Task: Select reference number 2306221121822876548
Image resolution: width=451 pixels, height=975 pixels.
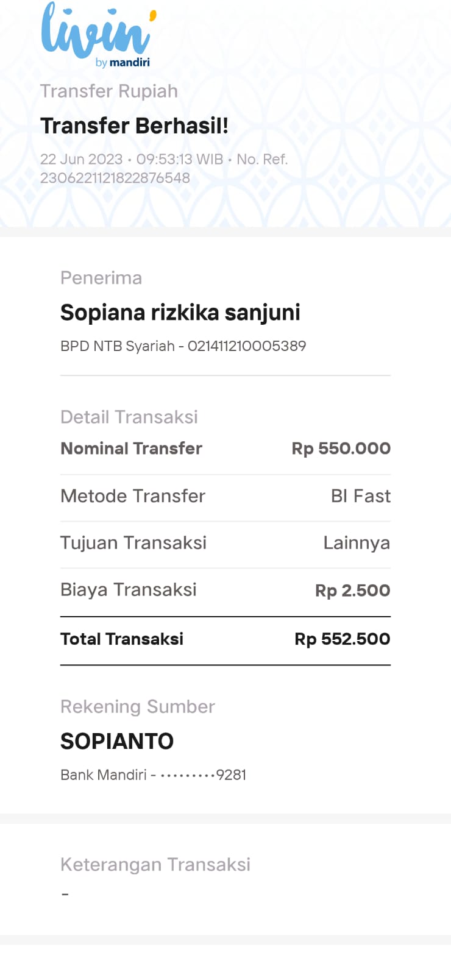Action: click(x=115, y=178)
